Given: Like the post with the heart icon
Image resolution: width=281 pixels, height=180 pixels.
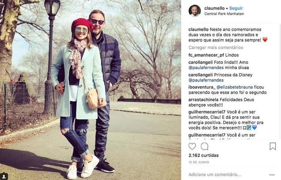Looking at the screenshot, I should (x=192, y=146).
